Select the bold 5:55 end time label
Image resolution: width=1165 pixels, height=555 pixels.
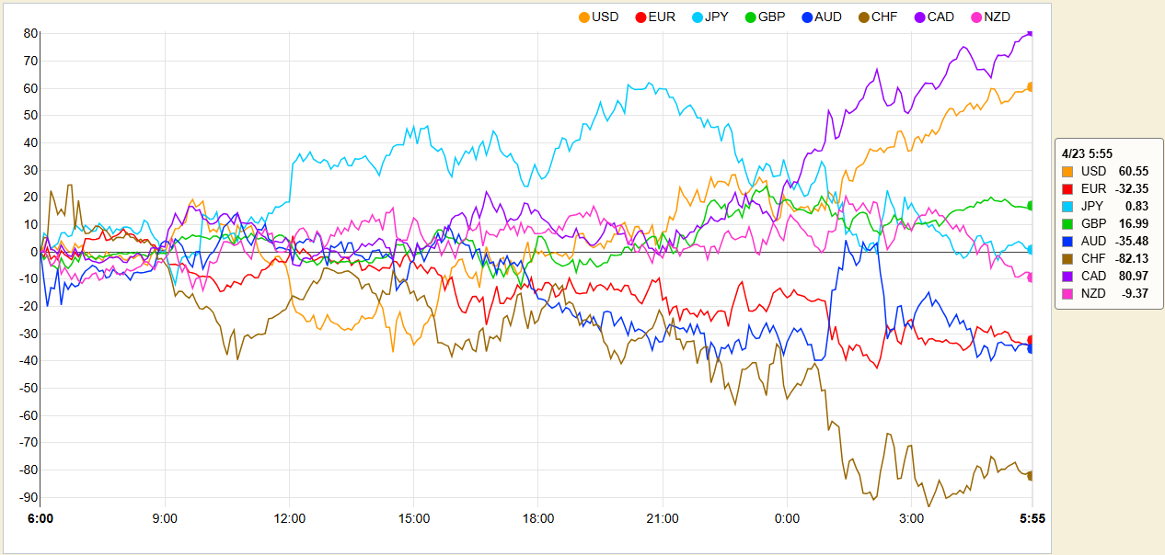(1031, 518)
